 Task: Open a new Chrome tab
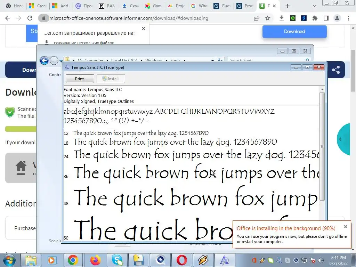(288, 6)
